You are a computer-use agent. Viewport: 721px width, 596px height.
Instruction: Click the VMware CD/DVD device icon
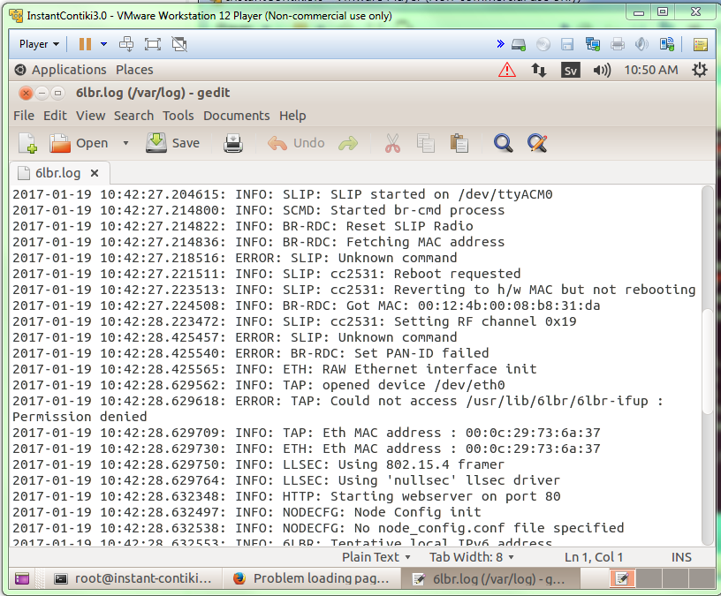pyautogui.click(x=543, y=44)
